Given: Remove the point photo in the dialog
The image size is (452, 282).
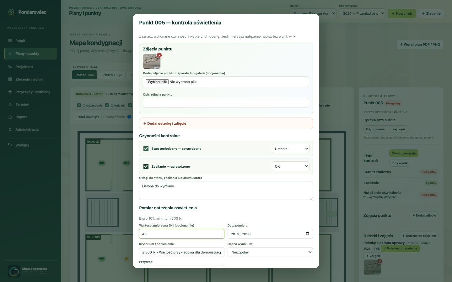Looking at the screenshot, I should (x=159, y=55).
